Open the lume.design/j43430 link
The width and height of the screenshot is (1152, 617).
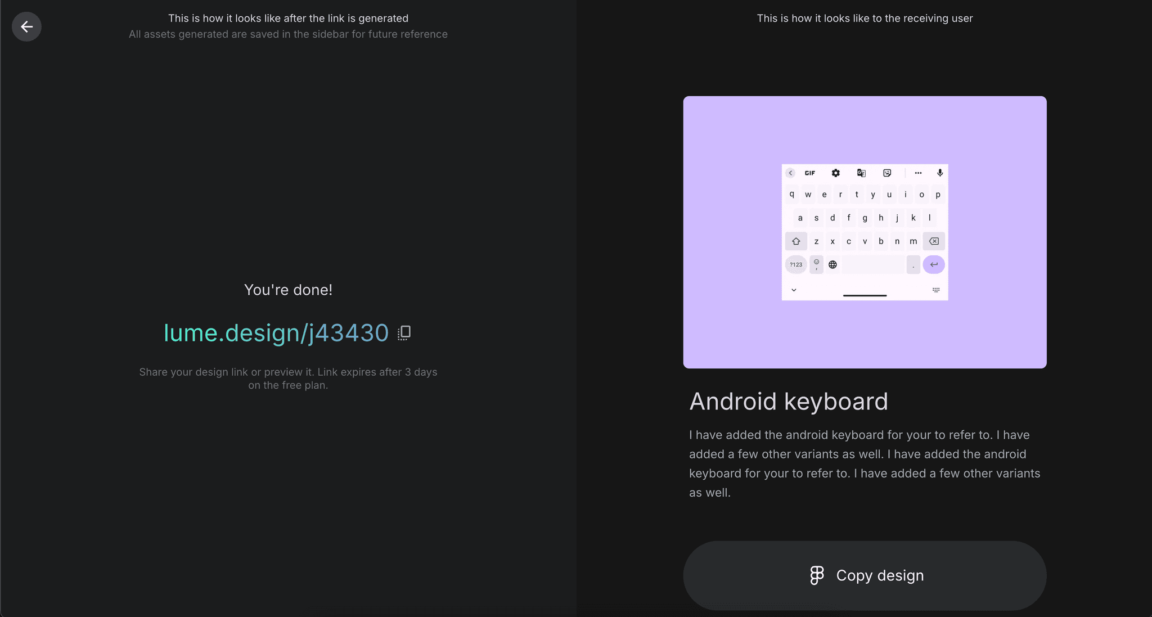coord(276,333)
